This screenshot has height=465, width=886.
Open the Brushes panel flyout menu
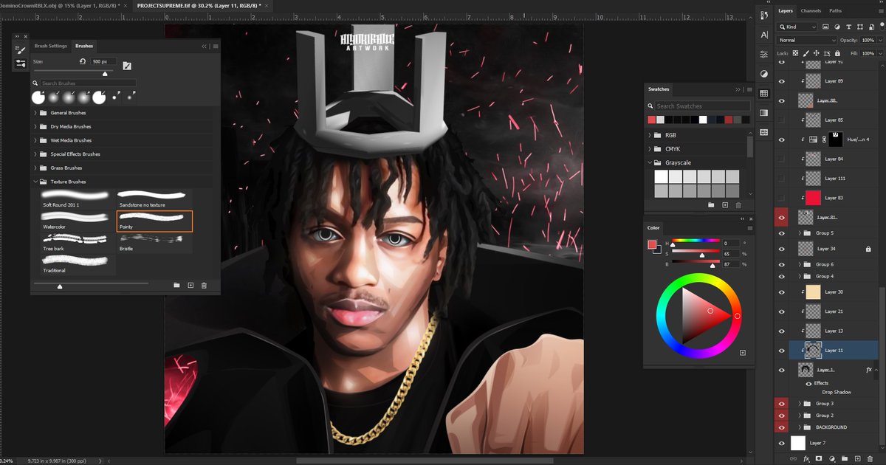tap(215, 46)
